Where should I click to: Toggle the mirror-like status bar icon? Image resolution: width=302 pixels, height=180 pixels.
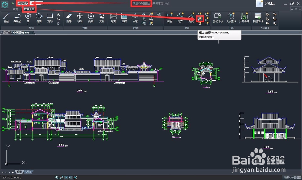click(71, 178)
